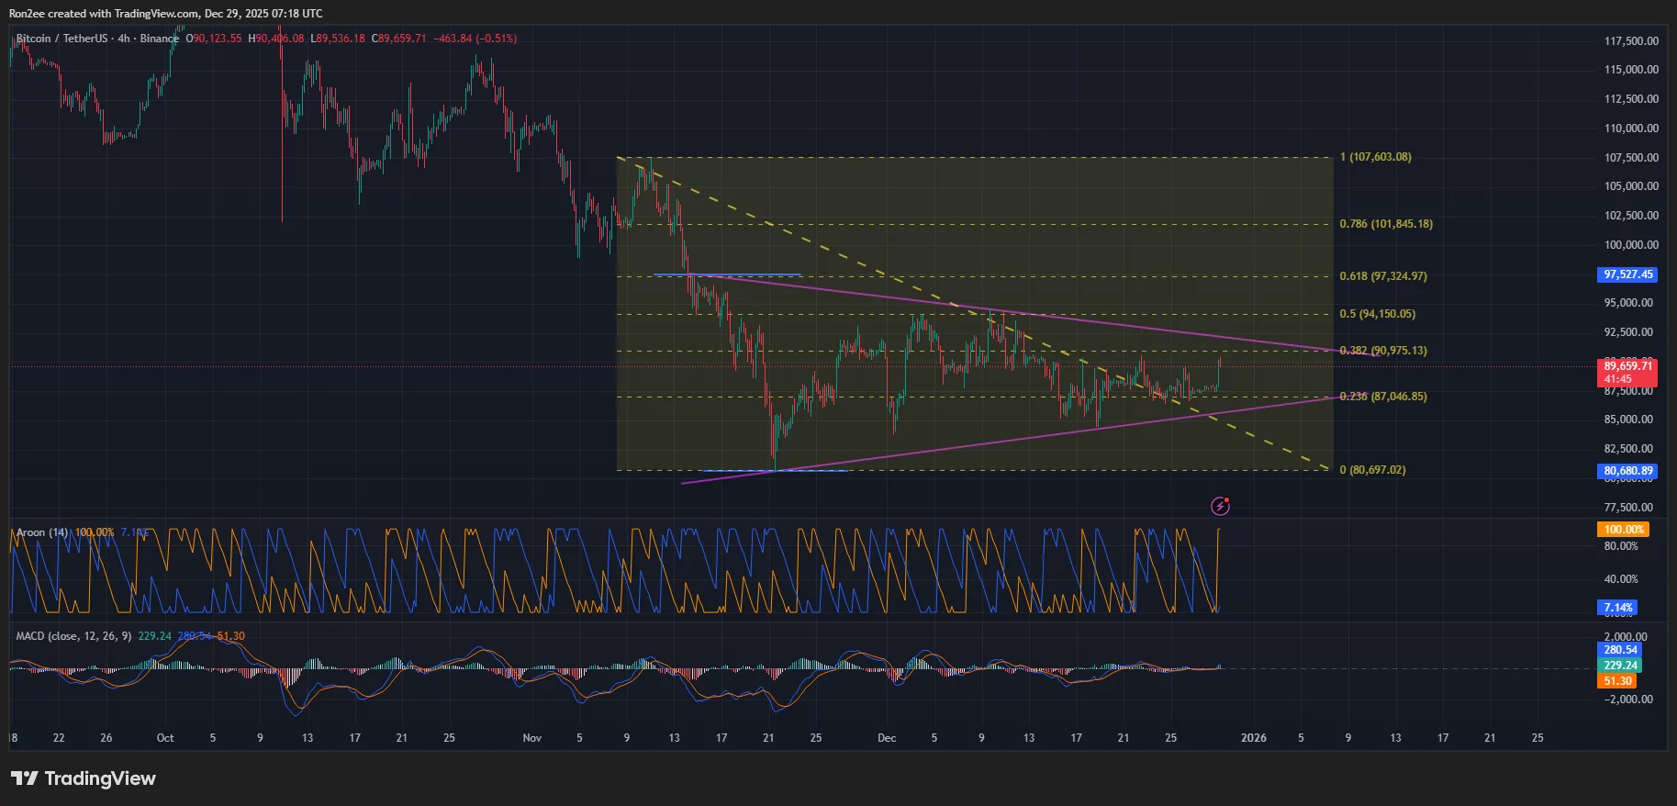Click the Bitcoin / TetherUS symbol title

61,39
